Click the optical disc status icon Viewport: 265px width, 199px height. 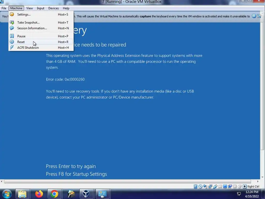201,187
